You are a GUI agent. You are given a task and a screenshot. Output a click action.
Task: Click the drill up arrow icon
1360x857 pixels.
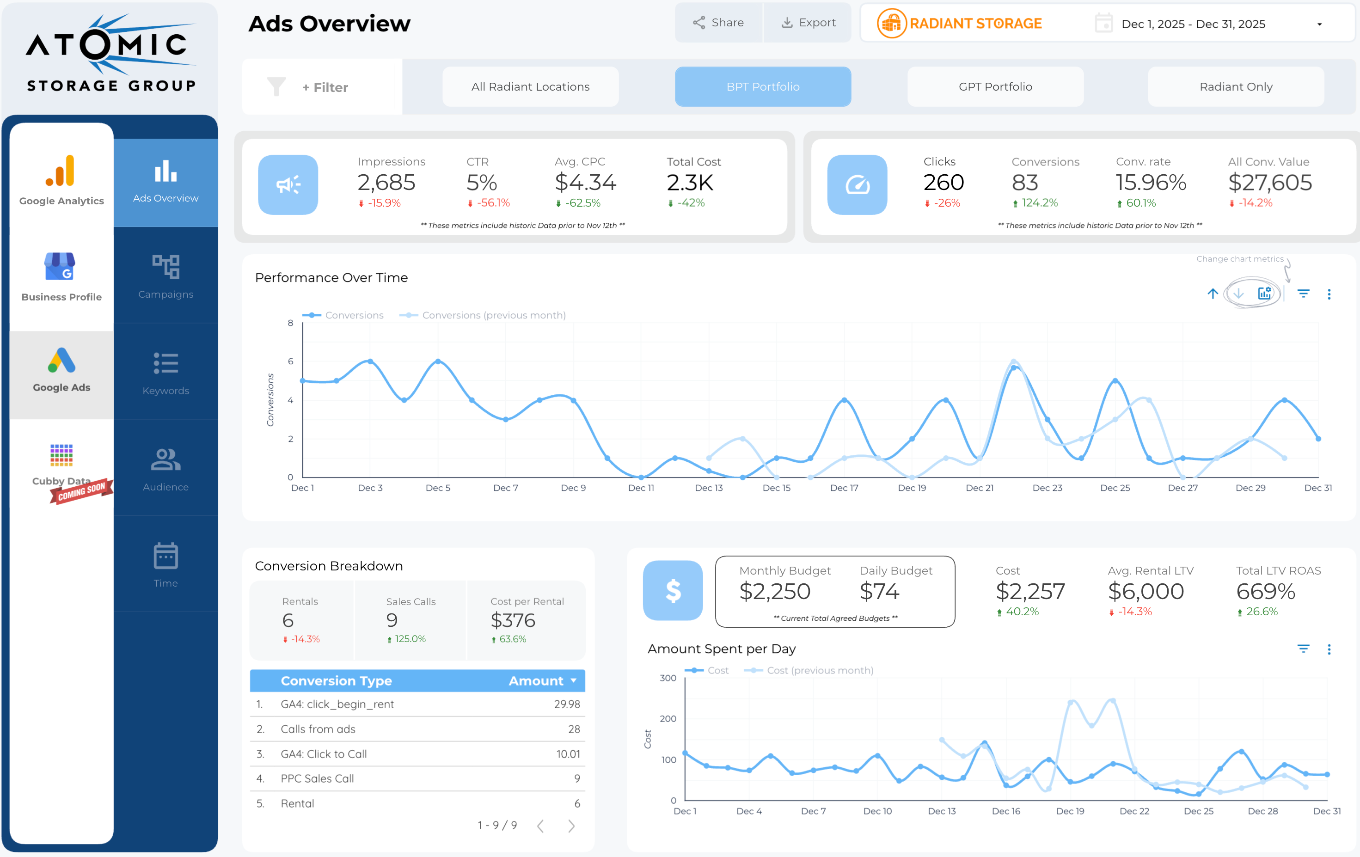pyautogui.click(x=1212, y=294)
